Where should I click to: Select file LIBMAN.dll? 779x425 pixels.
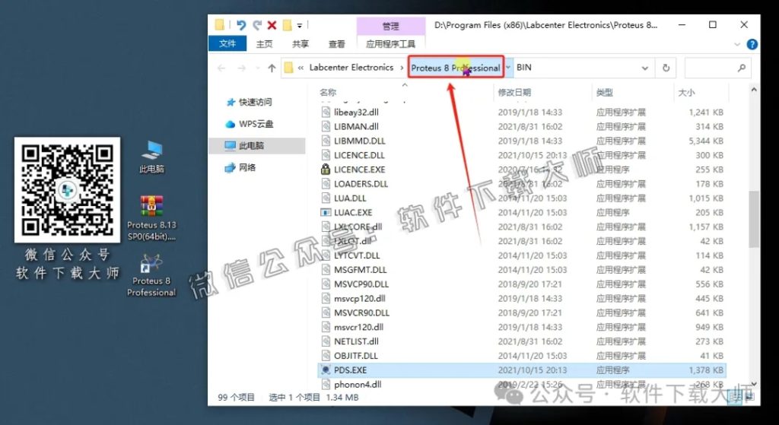click(x=356, y=127)
